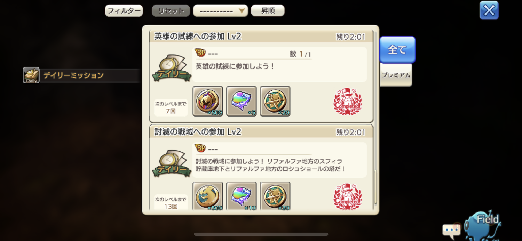Viewport: 522px width, 241px height.
Task: Open the Field robot menu icon
Action: point(484,224)
